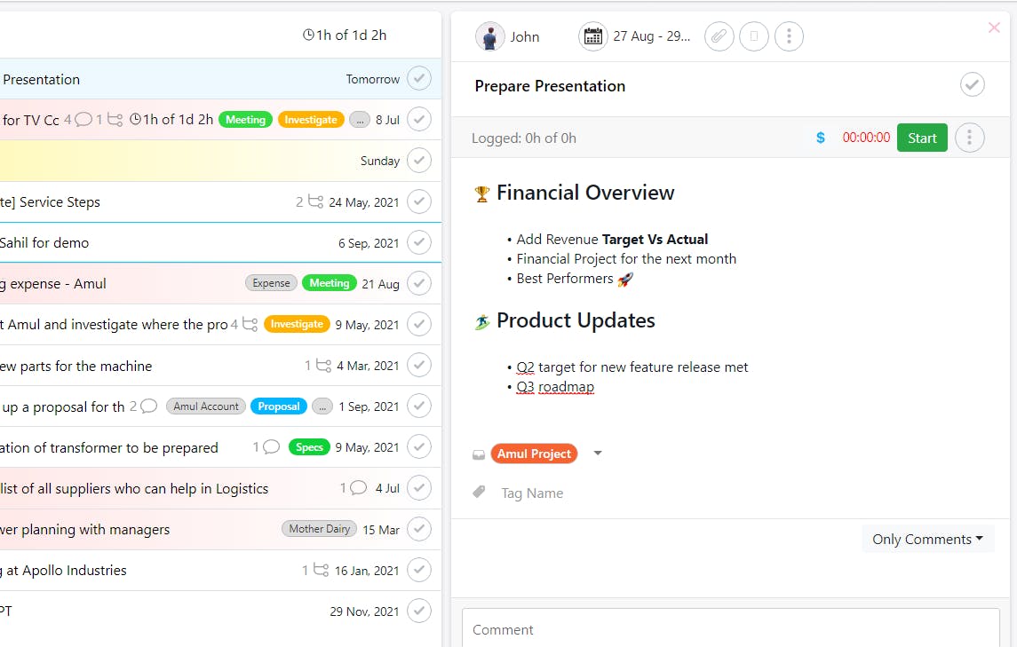Click the green Meeting tag on TV Cc row
This screenshot has height=647, width=1017.
245,119
